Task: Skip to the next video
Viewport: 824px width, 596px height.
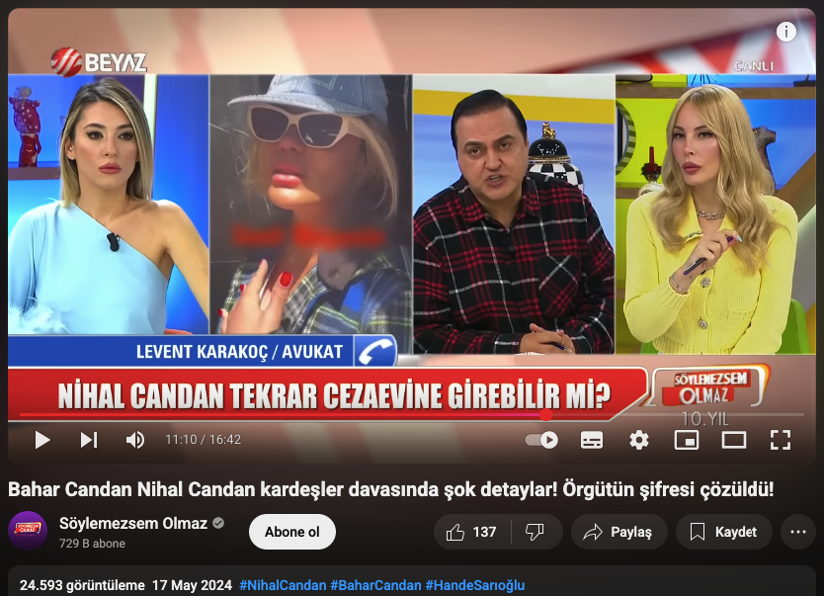Action: point(89,440)
